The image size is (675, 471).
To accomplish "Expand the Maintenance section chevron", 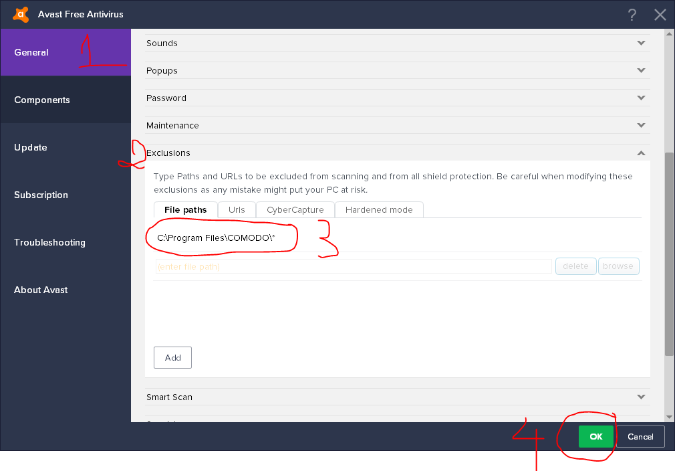I will [641, 125].
